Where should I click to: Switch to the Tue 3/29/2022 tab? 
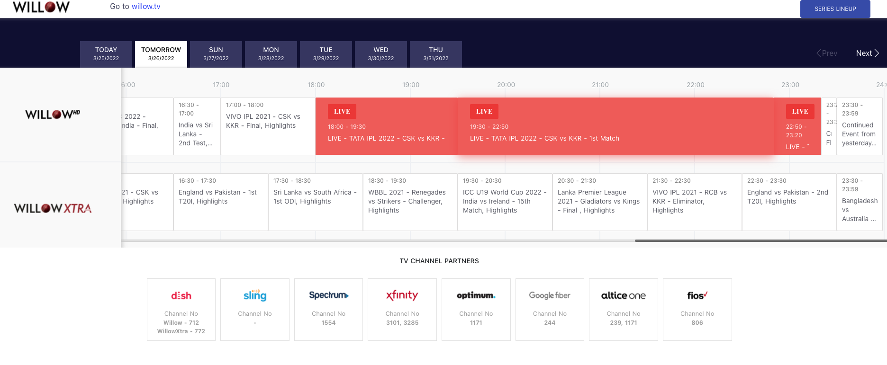(x=326, y=54)
